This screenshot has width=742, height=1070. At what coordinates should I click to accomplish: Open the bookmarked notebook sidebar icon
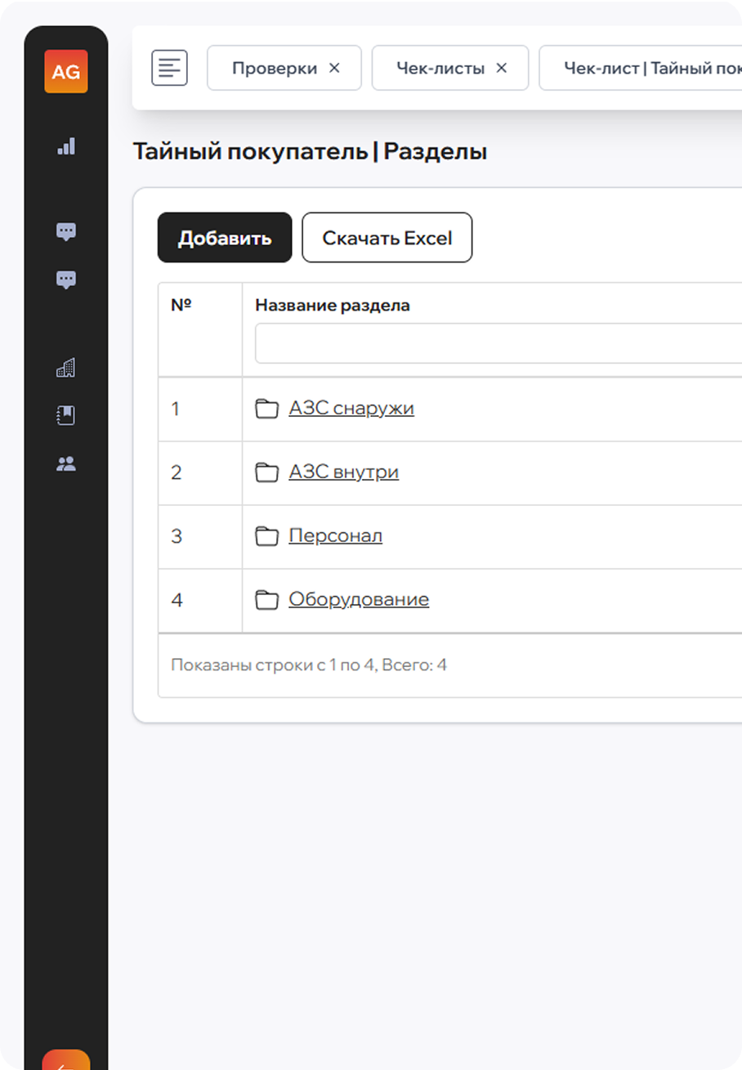click(x=66, y=415)
